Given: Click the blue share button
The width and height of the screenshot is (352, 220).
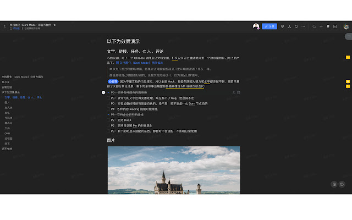Looking at the screenshot, I should [x=269, y=26].
